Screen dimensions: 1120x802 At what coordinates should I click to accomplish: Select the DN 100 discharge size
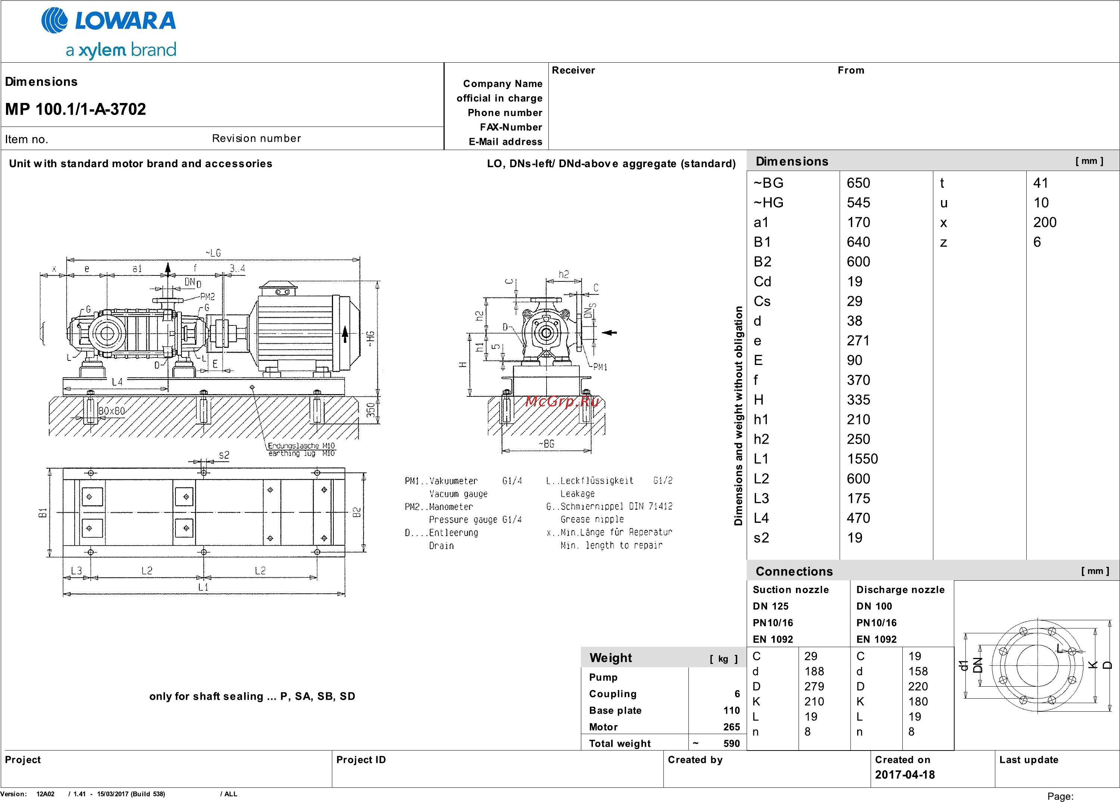click(x=874, y=606)
